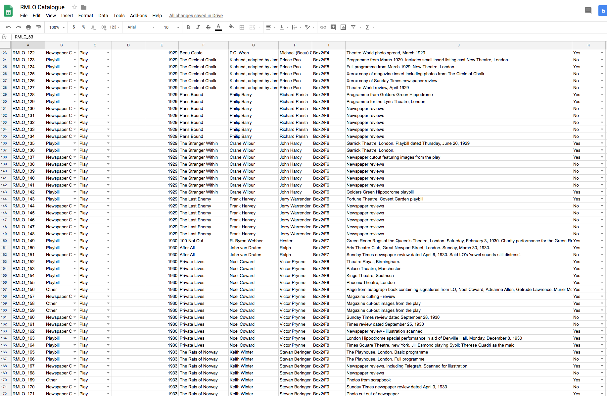Image resolution: width=607 pixels, height=396 pixels.
Task: Open the zoom 100% dropdown
Action: (57, 27)
